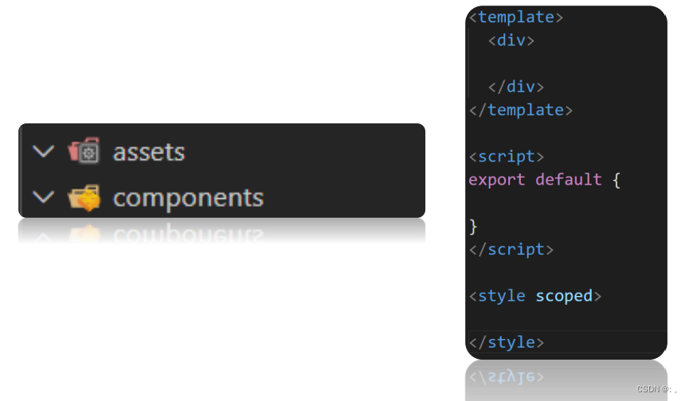Collapse the components folder chevron

click(45, 197)
